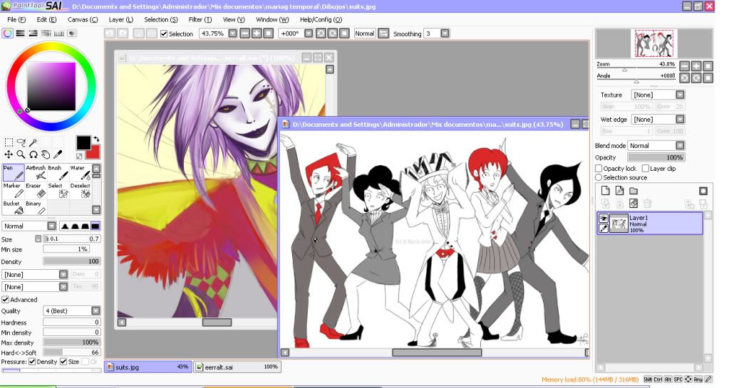Open the Layer menu
This screenshot has width=729, height=388.
pyautogui.click(x=121, y=19)
